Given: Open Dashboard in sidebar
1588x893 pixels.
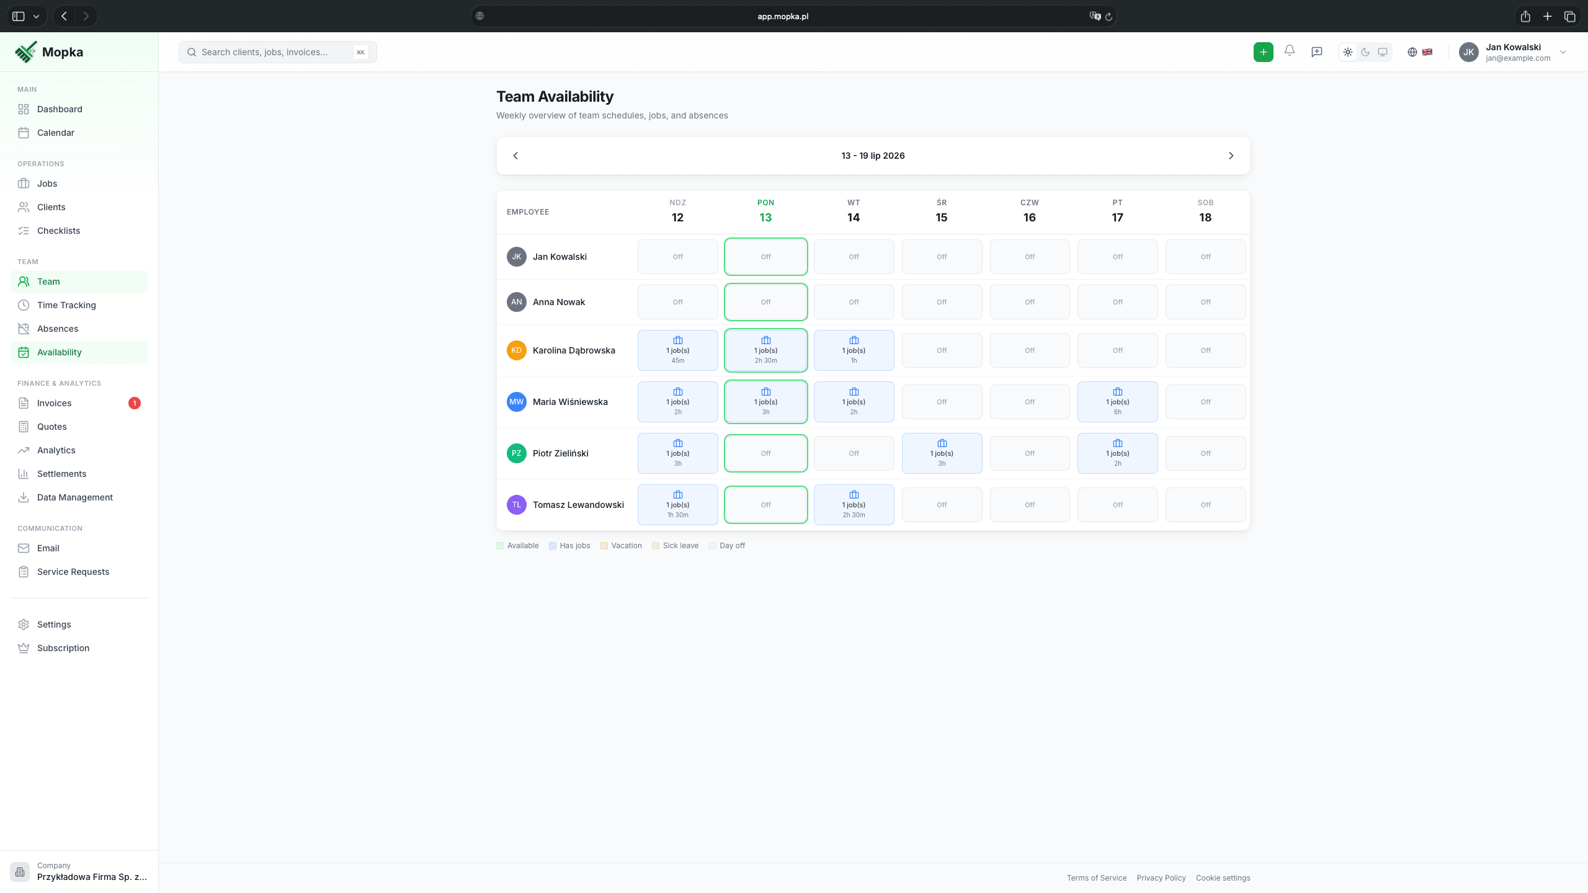Looking at the screenshot, I should tap(79, 109).
